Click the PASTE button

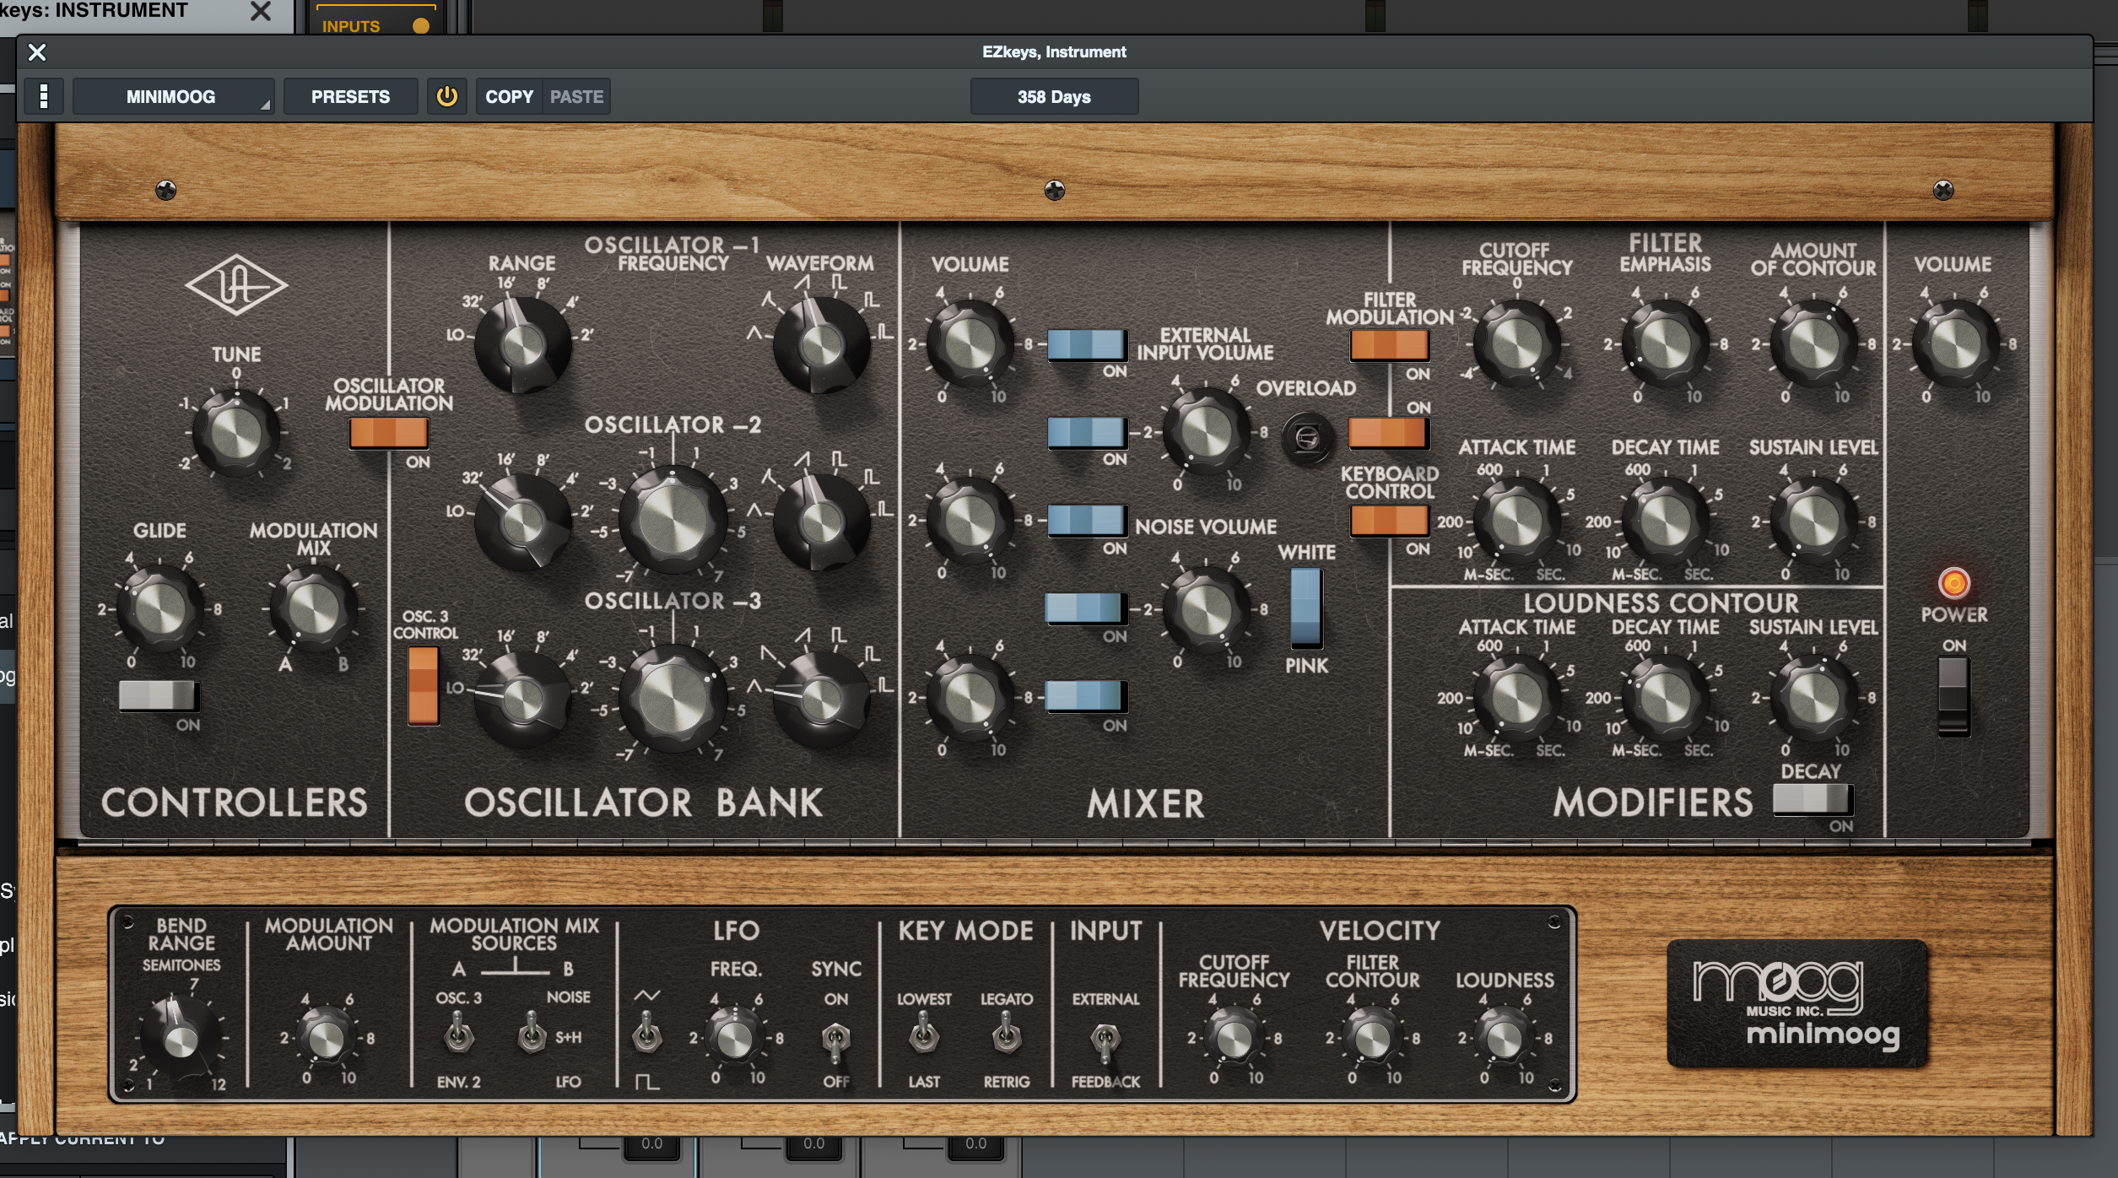(x=576, y=96)
